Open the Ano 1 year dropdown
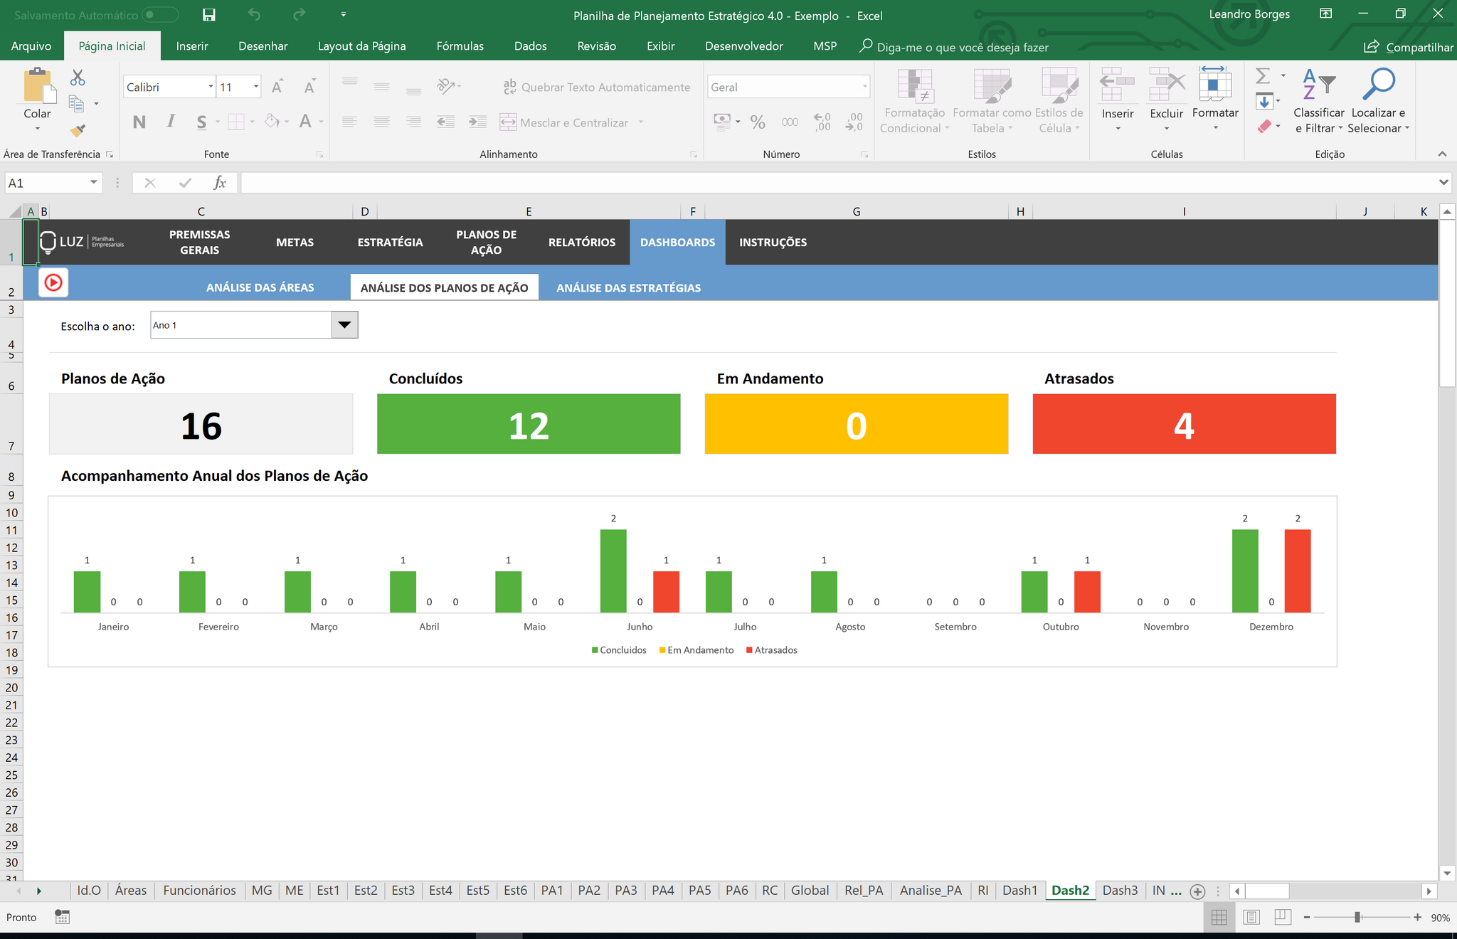This screenshot has width=1457, height=939. (344, 325)
